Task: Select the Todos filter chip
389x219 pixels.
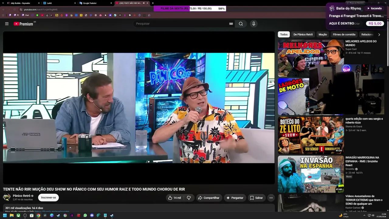Action: (284, 34)
